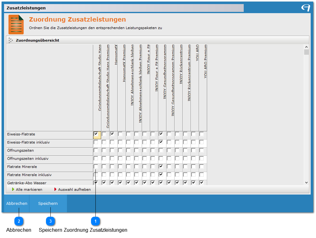Click the vertical scrollbar thumb

click(306, 52)
